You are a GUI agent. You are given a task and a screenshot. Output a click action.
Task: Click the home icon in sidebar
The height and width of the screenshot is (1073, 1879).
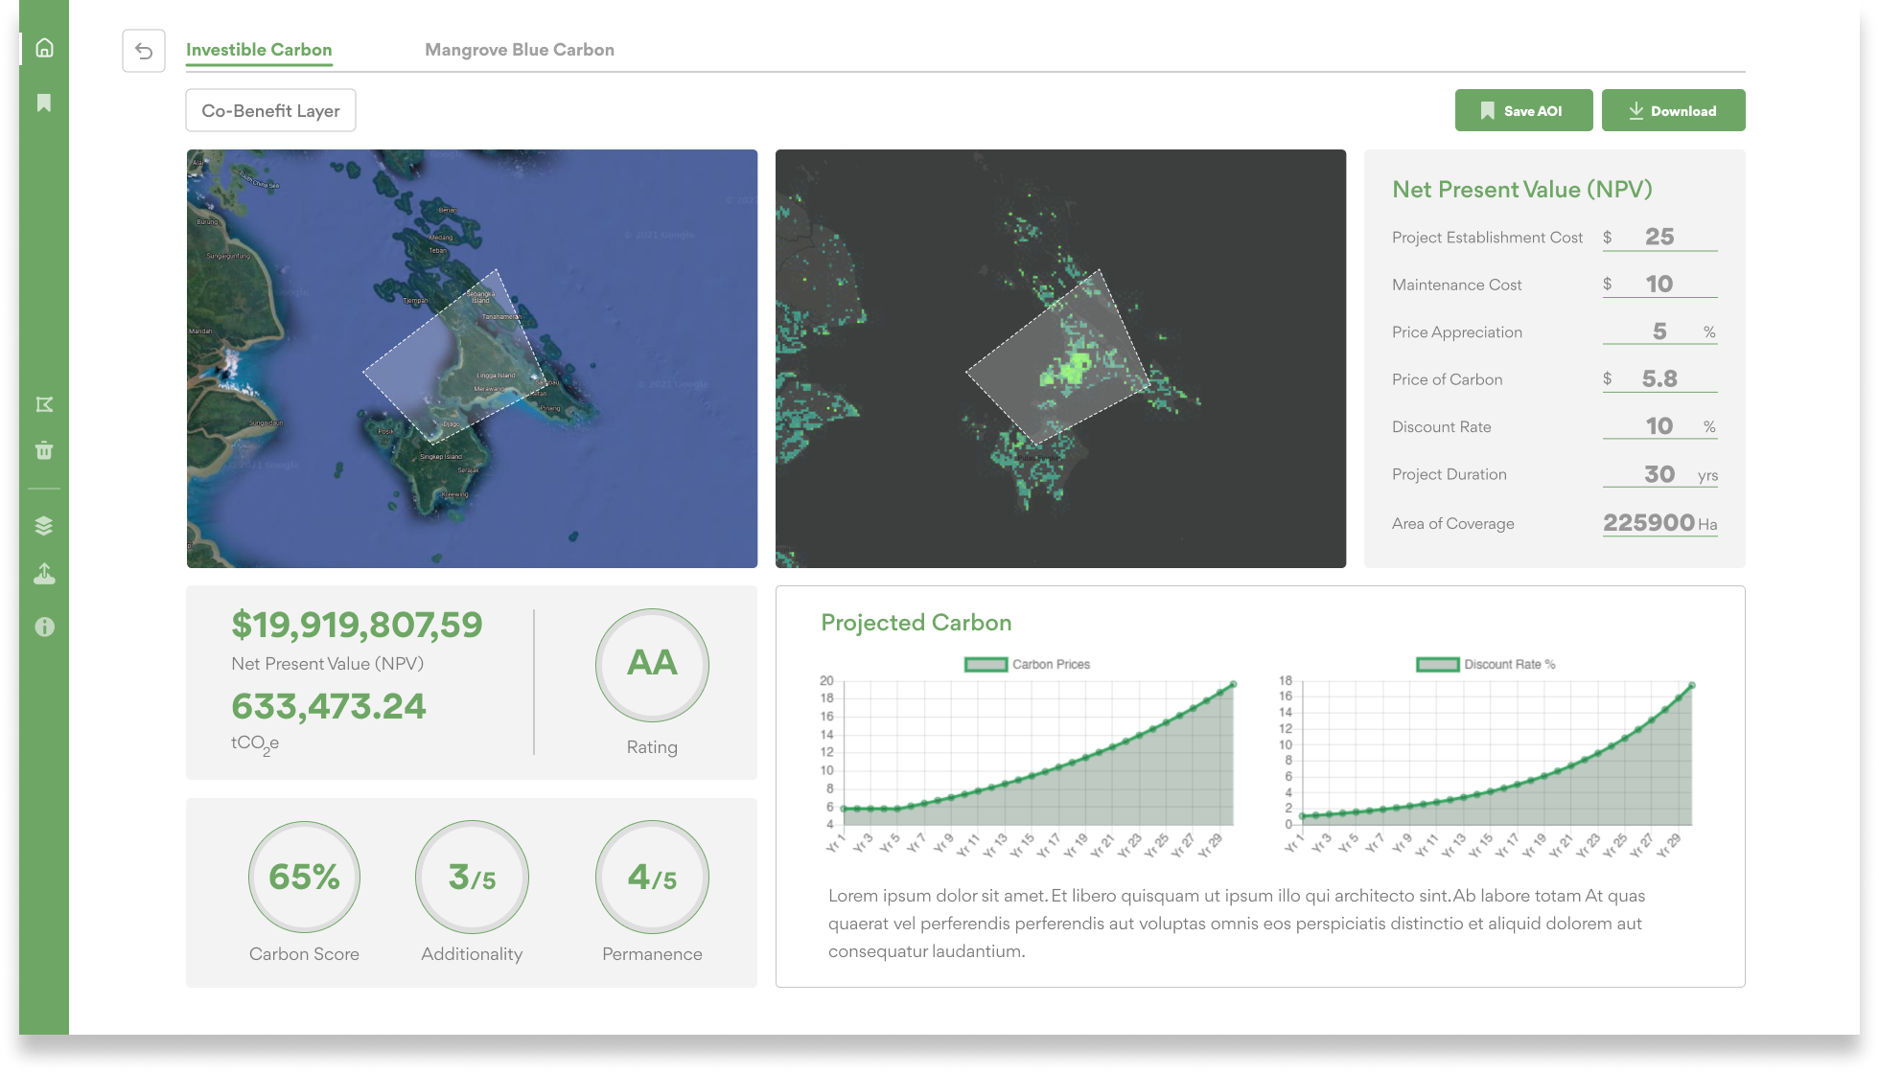44,48
